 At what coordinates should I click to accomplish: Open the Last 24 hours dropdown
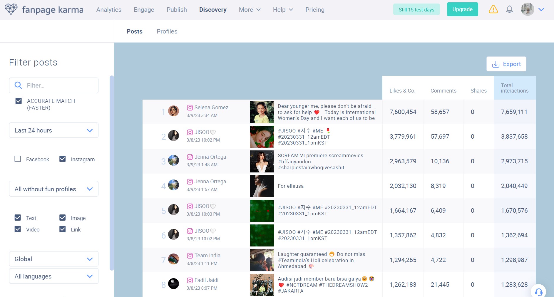(54, 130)
